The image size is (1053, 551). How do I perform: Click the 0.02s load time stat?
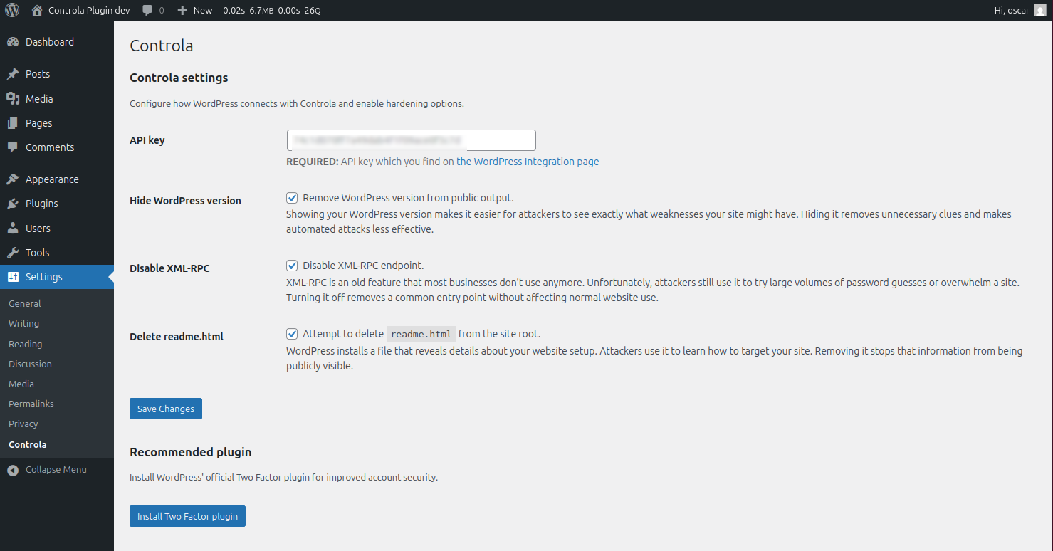pyautogui.click(x=234, y=10)
